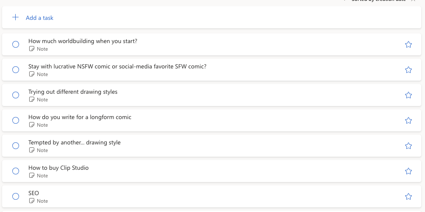The image size is (425, 212).
Task: Star the 'How much worldbuilding when you start?' task
Action: [x=408, y=44]
